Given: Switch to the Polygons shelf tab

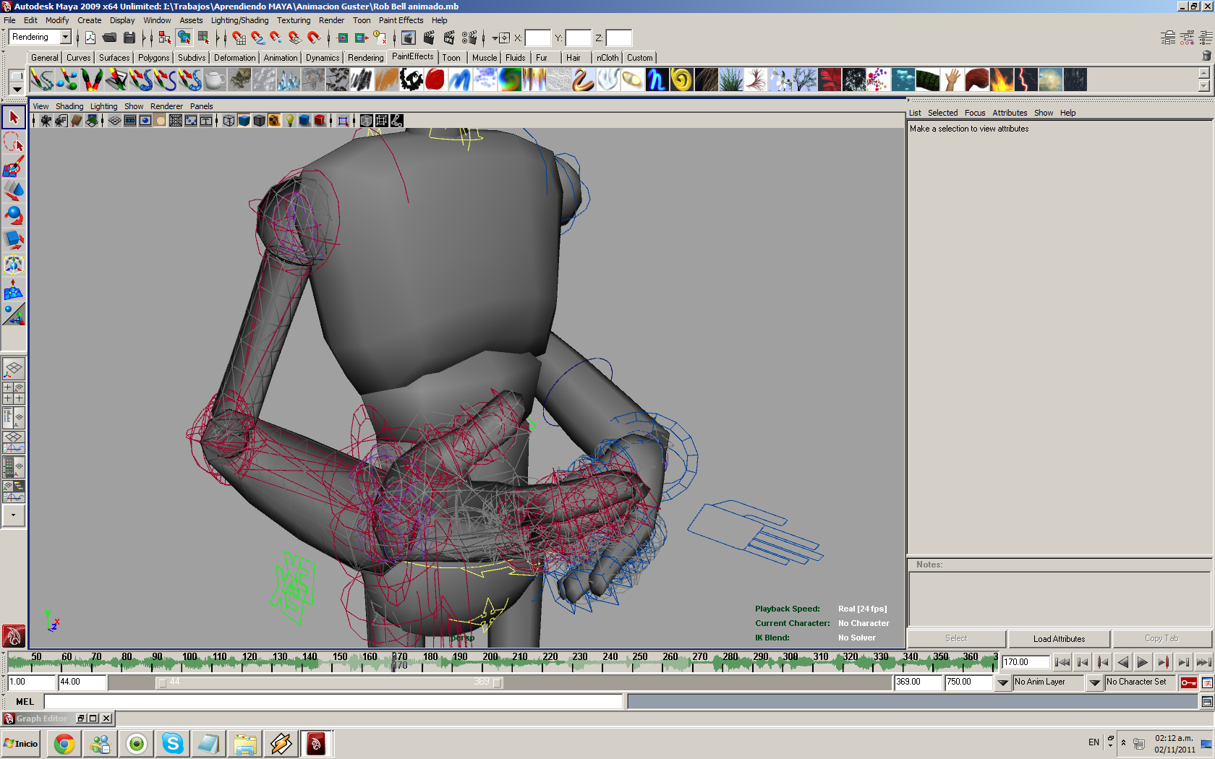Looking at the screenshot, I should (153, 58).
